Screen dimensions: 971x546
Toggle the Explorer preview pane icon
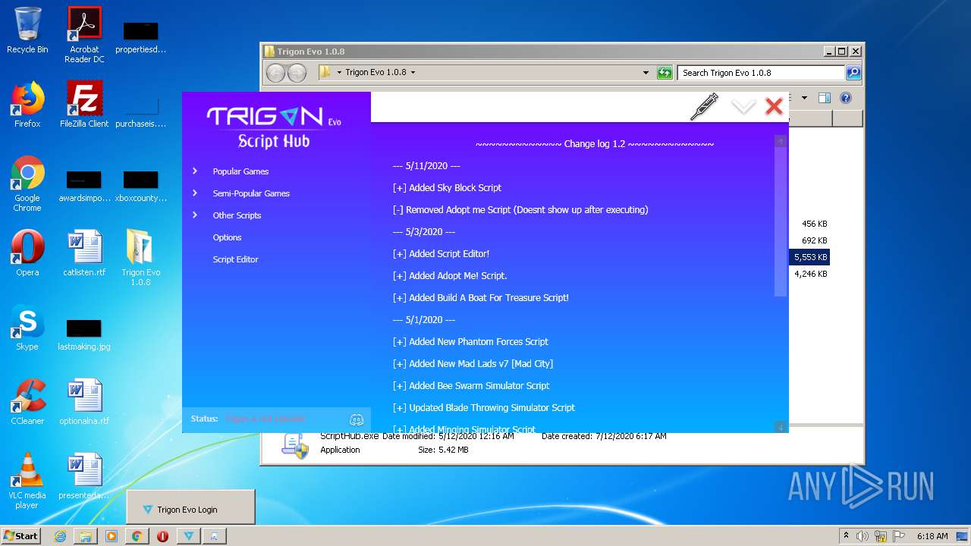coord(825,98)
